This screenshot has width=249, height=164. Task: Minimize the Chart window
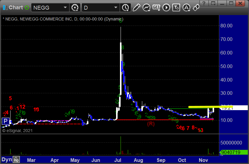pos(222,3)
